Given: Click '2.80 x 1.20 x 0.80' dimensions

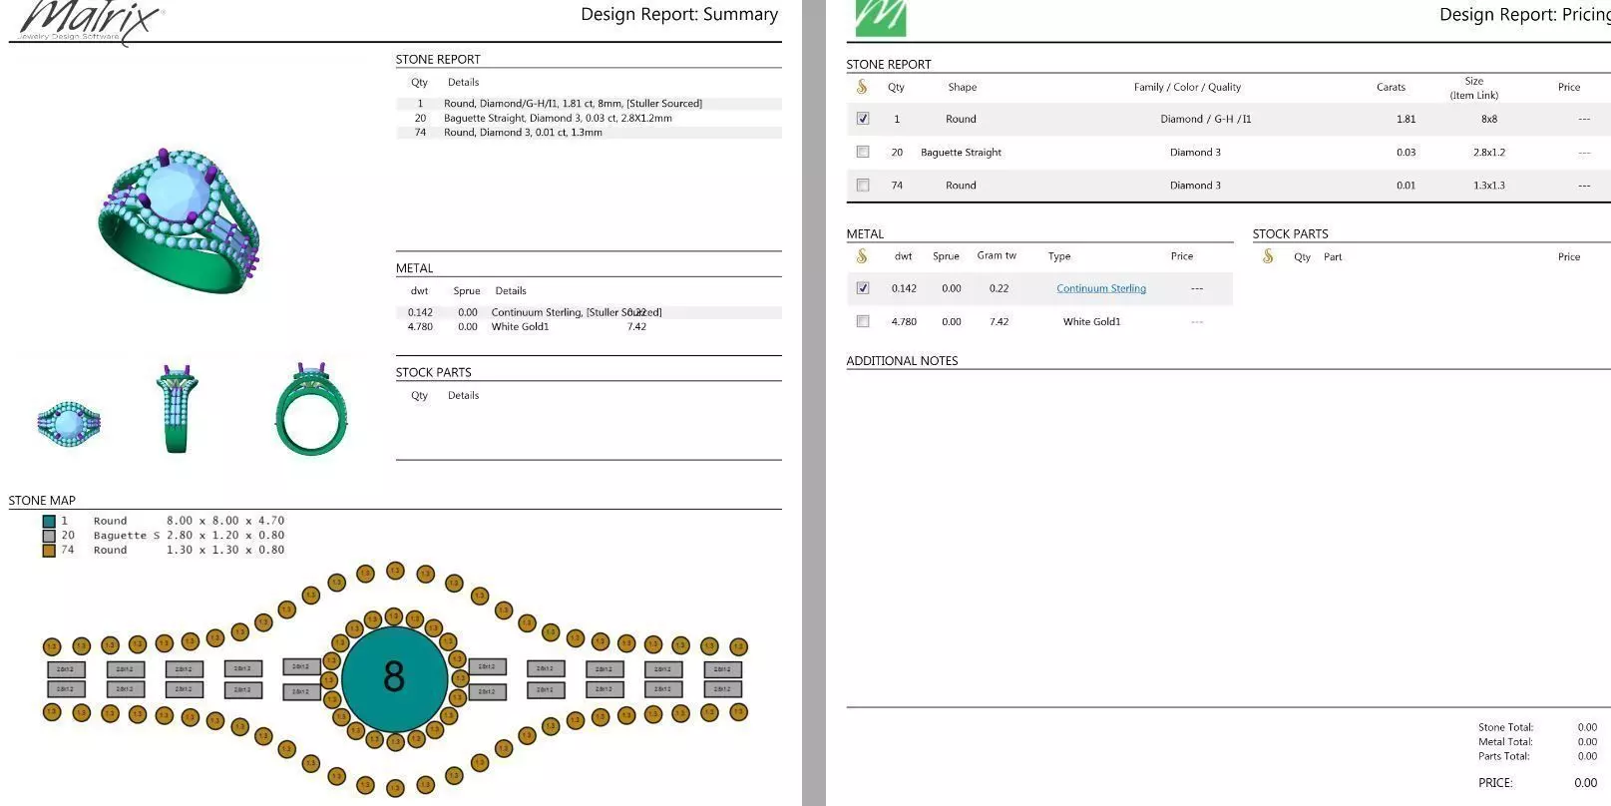Looking at the screenshot, I should click(225, 536).
